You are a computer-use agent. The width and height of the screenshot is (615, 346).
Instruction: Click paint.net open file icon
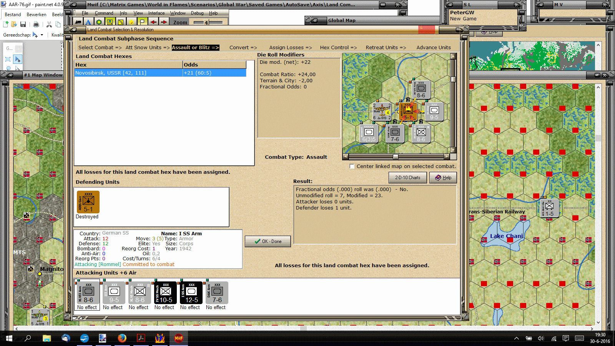pyautogui.click(x=14, y=24)
